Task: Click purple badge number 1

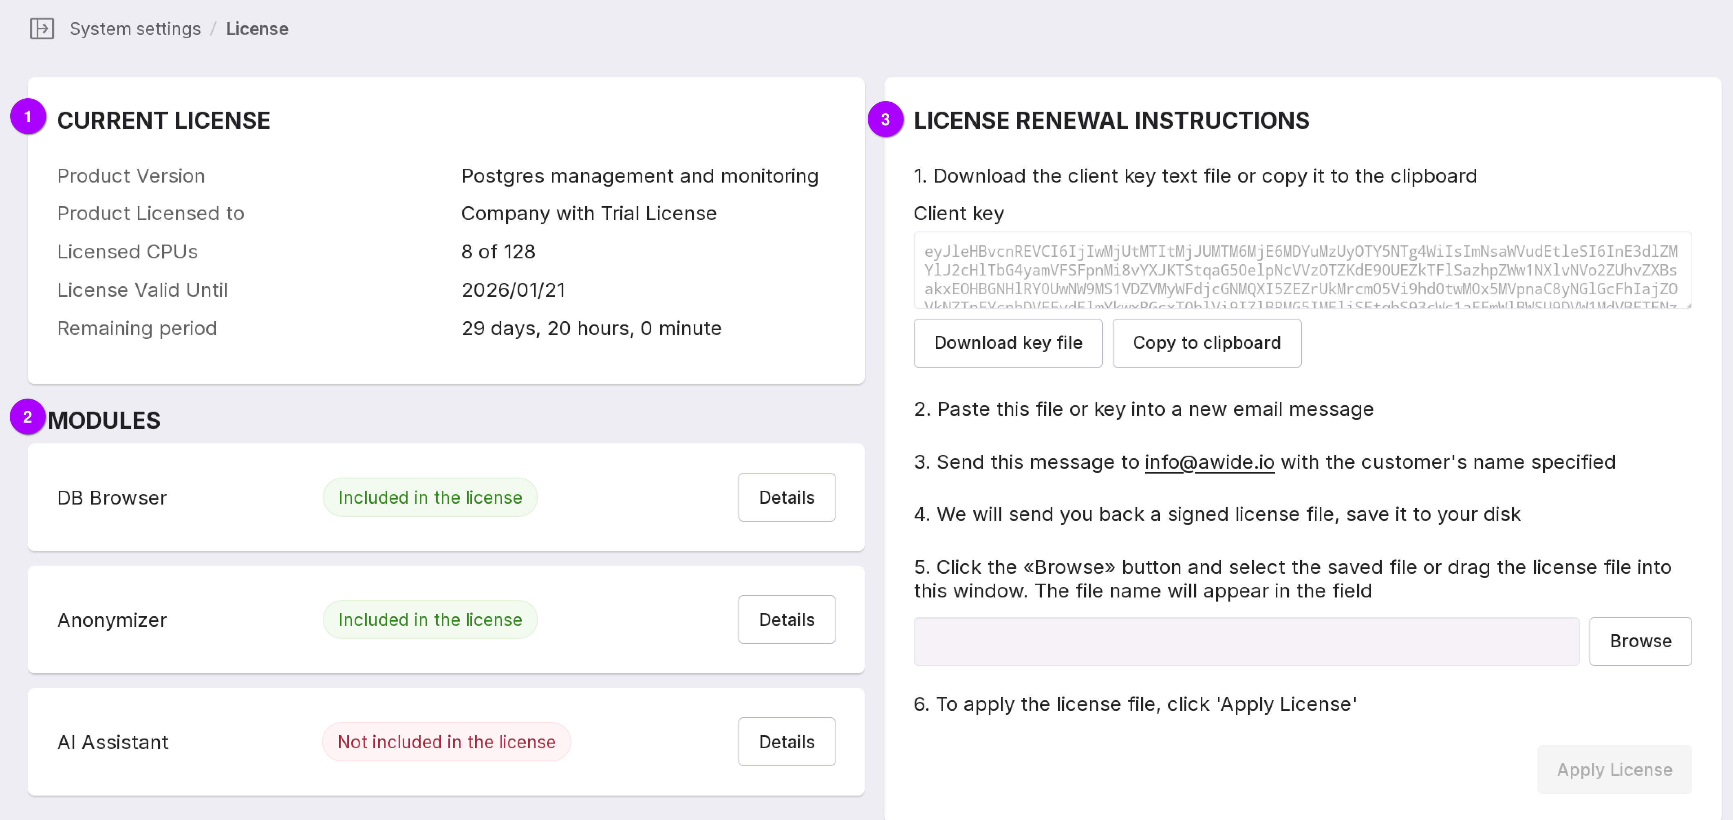Action: click(x=28, y=117)
